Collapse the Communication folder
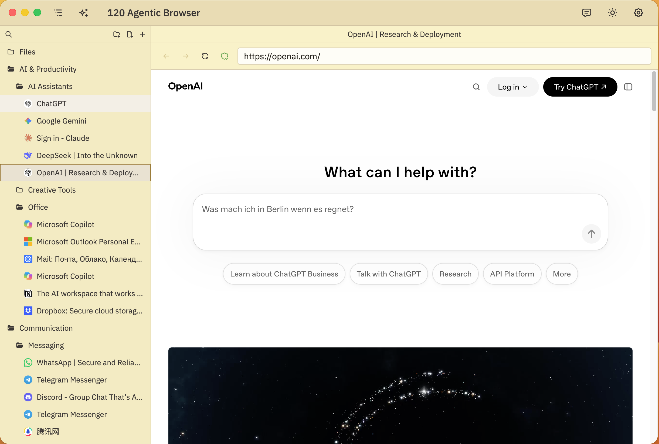659x444 pixels. click(75, 328)
